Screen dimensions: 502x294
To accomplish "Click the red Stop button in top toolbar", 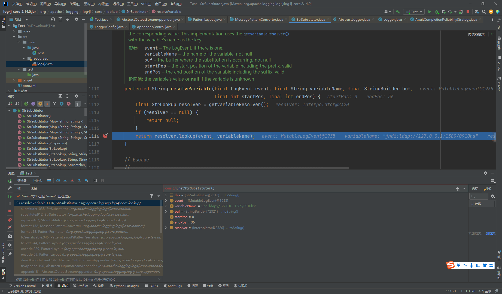I will click(x=468, y=12).
